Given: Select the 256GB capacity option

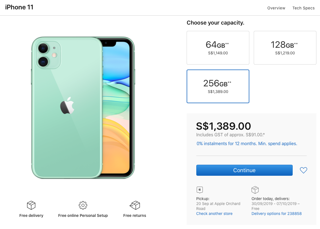Looking at the screenshot, I should (218, 86).
